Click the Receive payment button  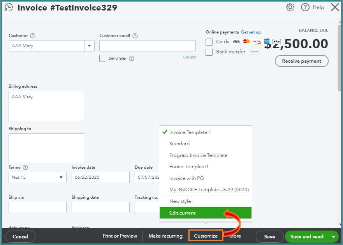click(x=301, y=61)
